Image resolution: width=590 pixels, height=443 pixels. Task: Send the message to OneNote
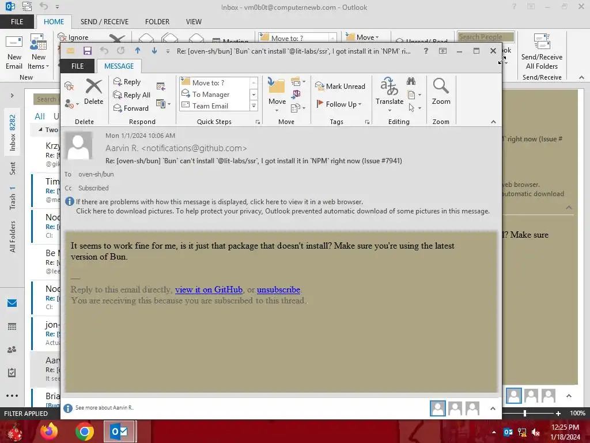coord(296,94)
